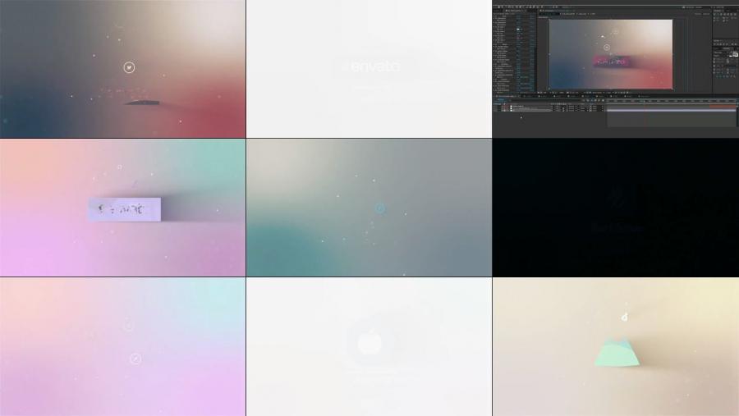
Task: Click the circled icon in After Effects preview
Action: click(x=607, y=47)
